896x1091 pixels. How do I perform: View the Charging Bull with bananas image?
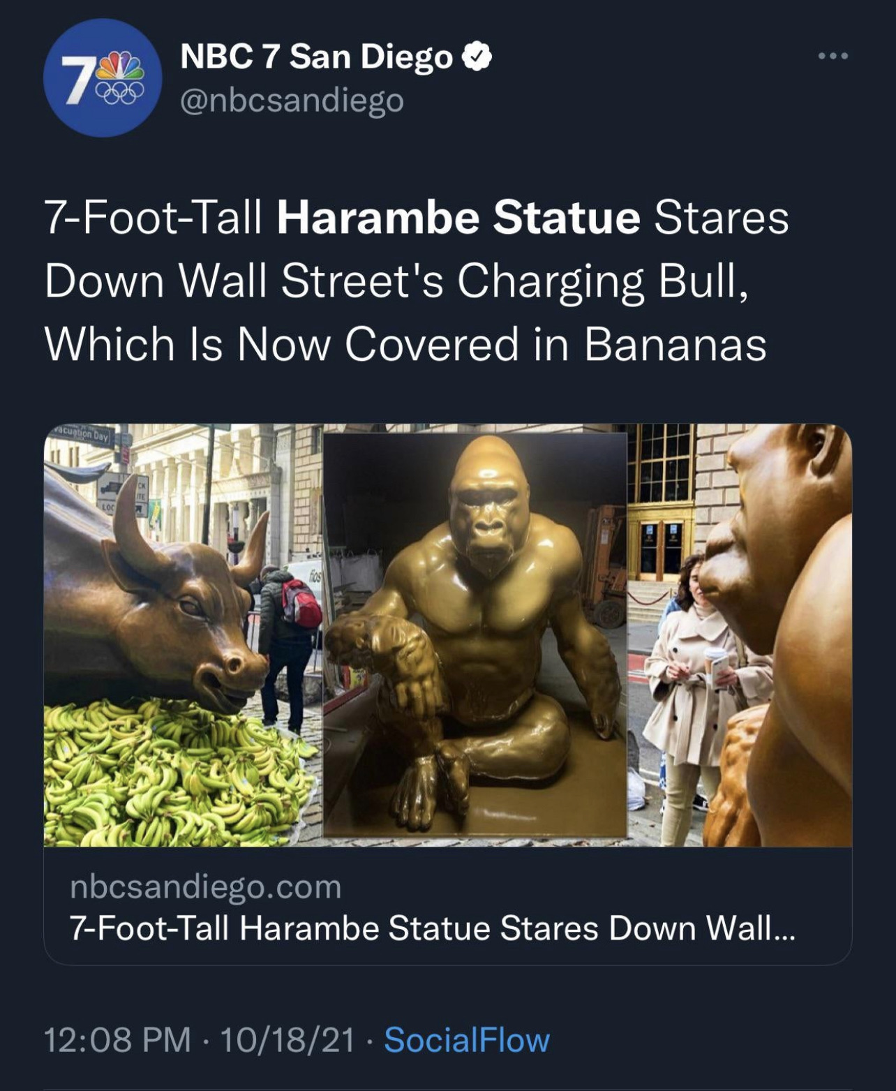tap(183, 635)
